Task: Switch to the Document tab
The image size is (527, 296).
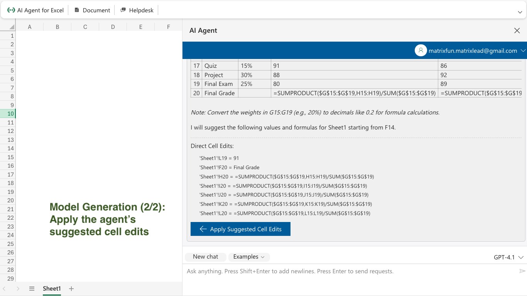Action: coord(92,10)
